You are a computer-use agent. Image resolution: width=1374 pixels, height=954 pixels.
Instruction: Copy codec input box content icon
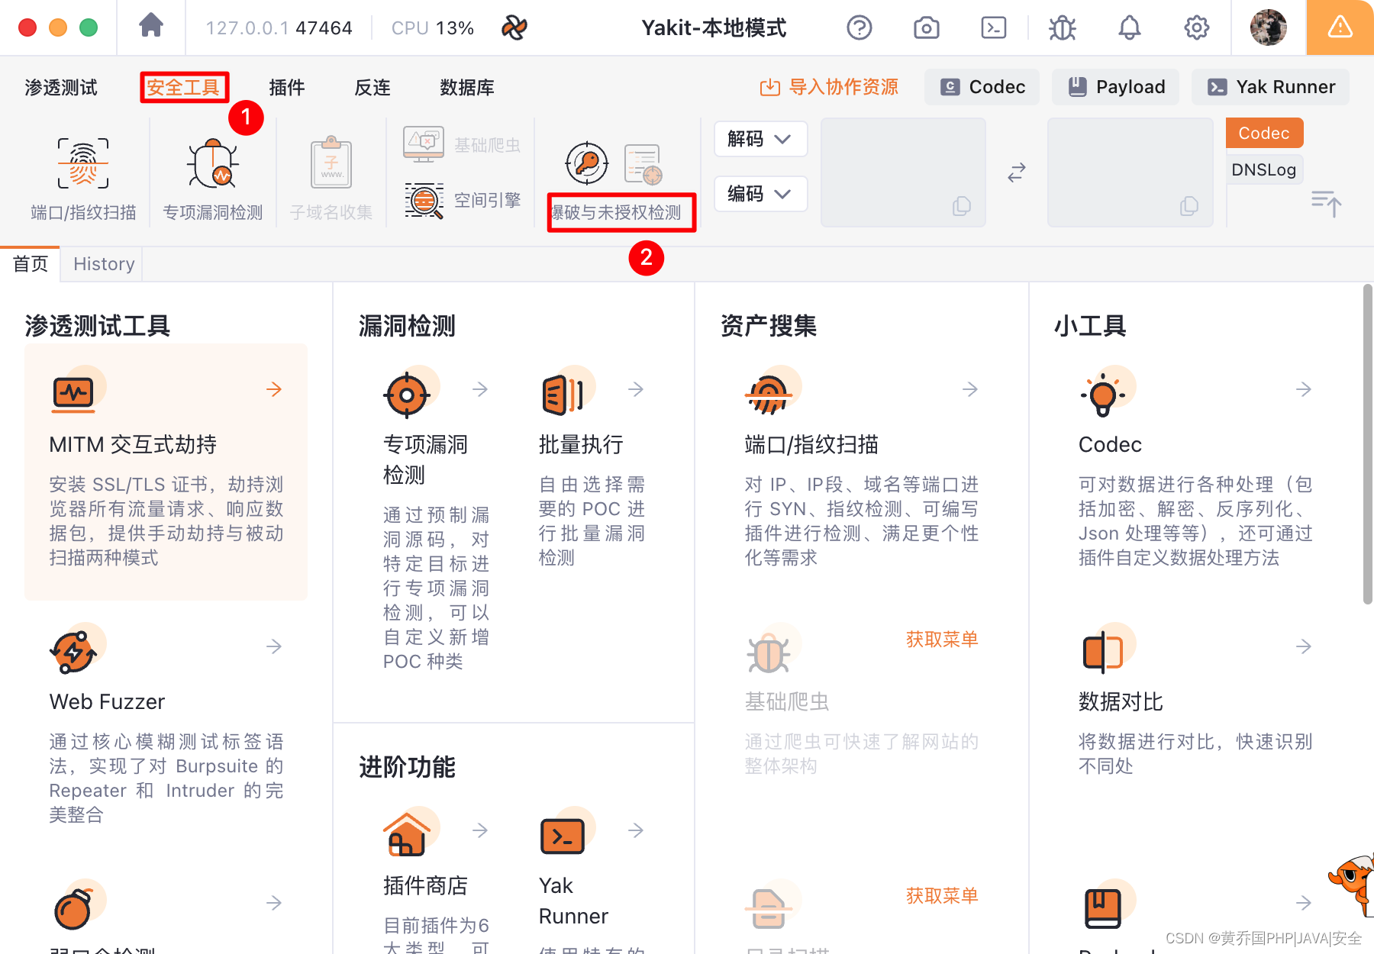[962, 205]
